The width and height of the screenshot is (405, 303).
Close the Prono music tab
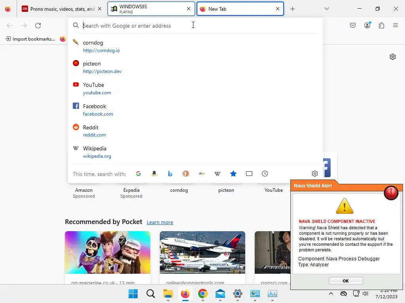pos(100,9)
